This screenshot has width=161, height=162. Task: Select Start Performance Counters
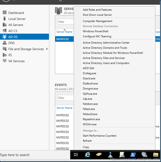point(100,136)
